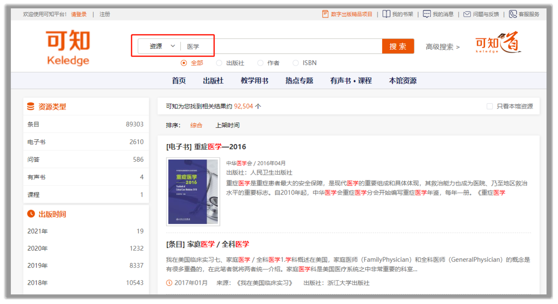Select the 全部 radio button

(184, 63)
